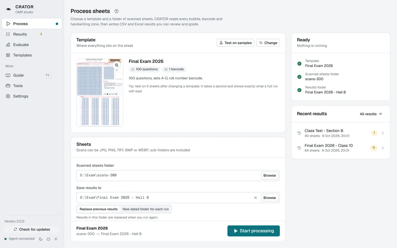Select New dated folder for each run
This screenshot has width=397, height=248.
[x=146, y=209]
